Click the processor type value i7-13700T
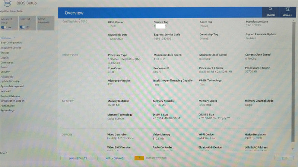This screenshot has height=167, width=298. (x=114, y=63)
